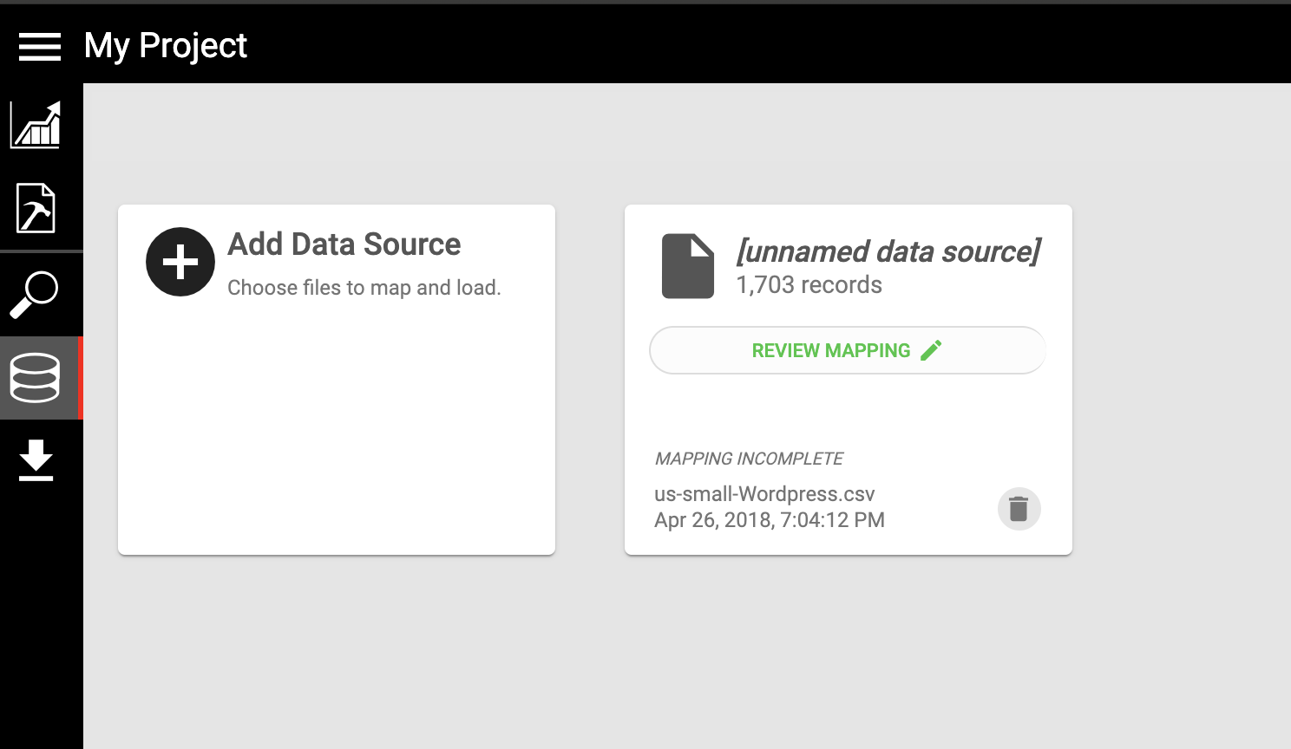Image resolution: width=1291 pixels, height=749 pixels.
Task: Open the document hammer build icon
Action: point(36,208)
